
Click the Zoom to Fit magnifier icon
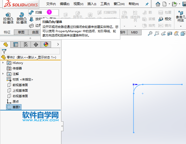[x=150, y=33]
